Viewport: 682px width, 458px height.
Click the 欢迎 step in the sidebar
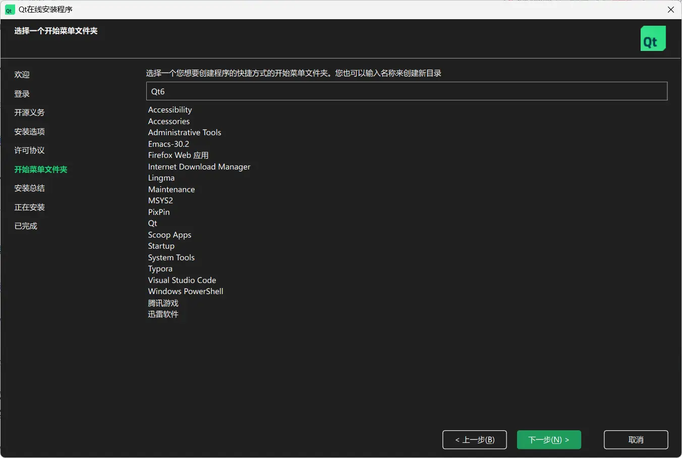click(x=22, y=75)
